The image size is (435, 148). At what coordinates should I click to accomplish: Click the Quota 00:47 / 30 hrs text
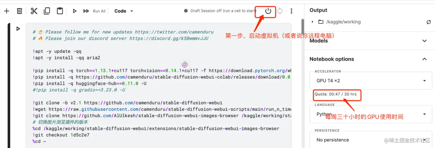point(336,94)
